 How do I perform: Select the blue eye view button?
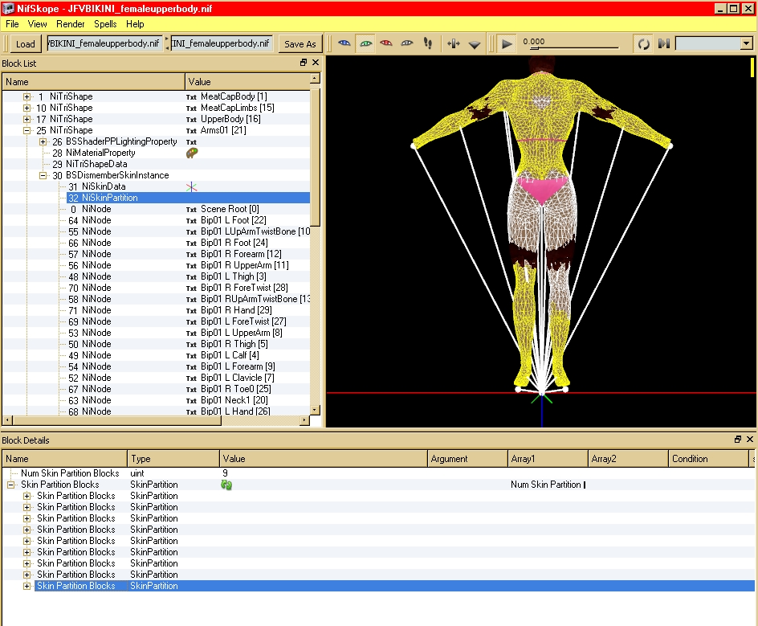click(x=344, y=43)
